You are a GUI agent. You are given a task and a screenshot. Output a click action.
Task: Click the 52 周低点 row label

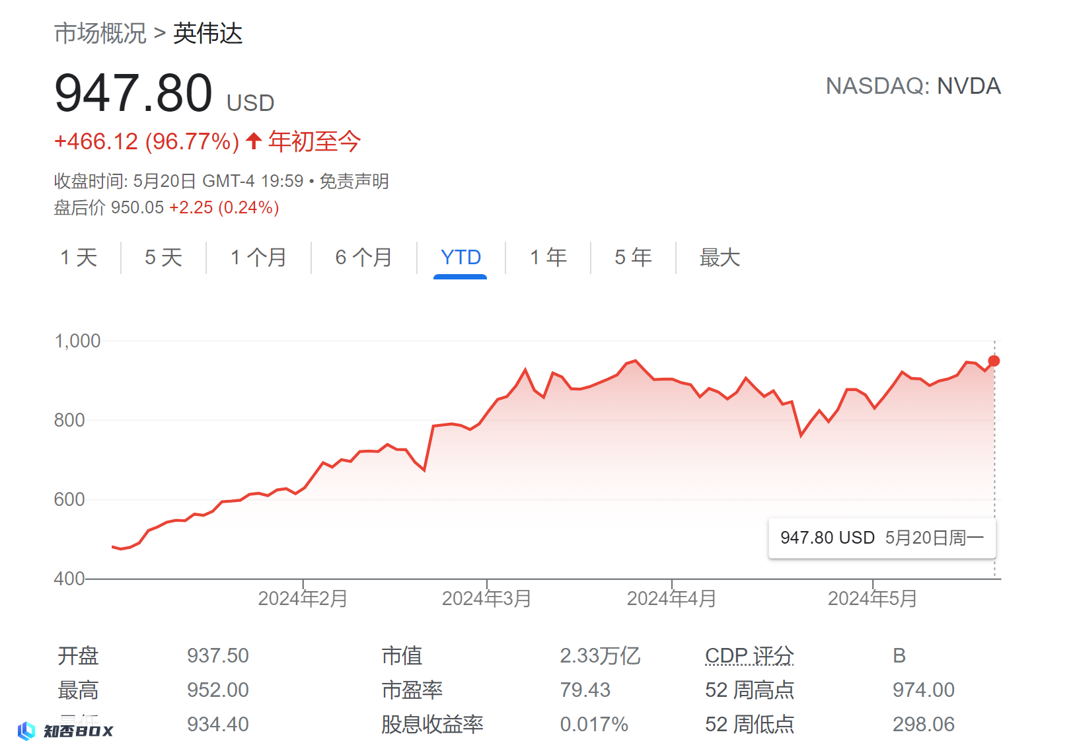pyautogui.click(x=749, y=724)
